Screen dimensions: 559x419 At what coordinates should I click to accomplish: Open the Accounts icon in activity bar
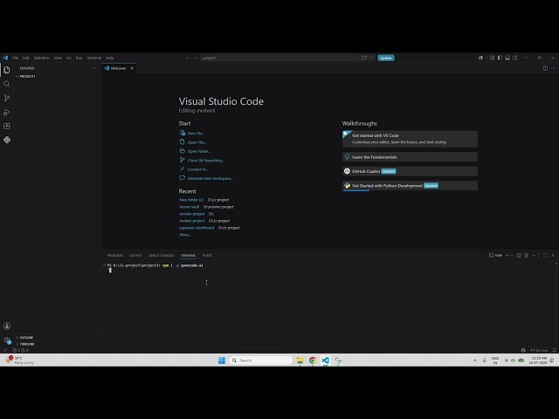pos(7,326)
